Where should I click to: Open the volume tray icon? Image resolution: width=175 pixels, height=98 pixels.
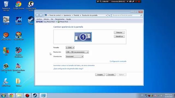[x=161, y=96]
